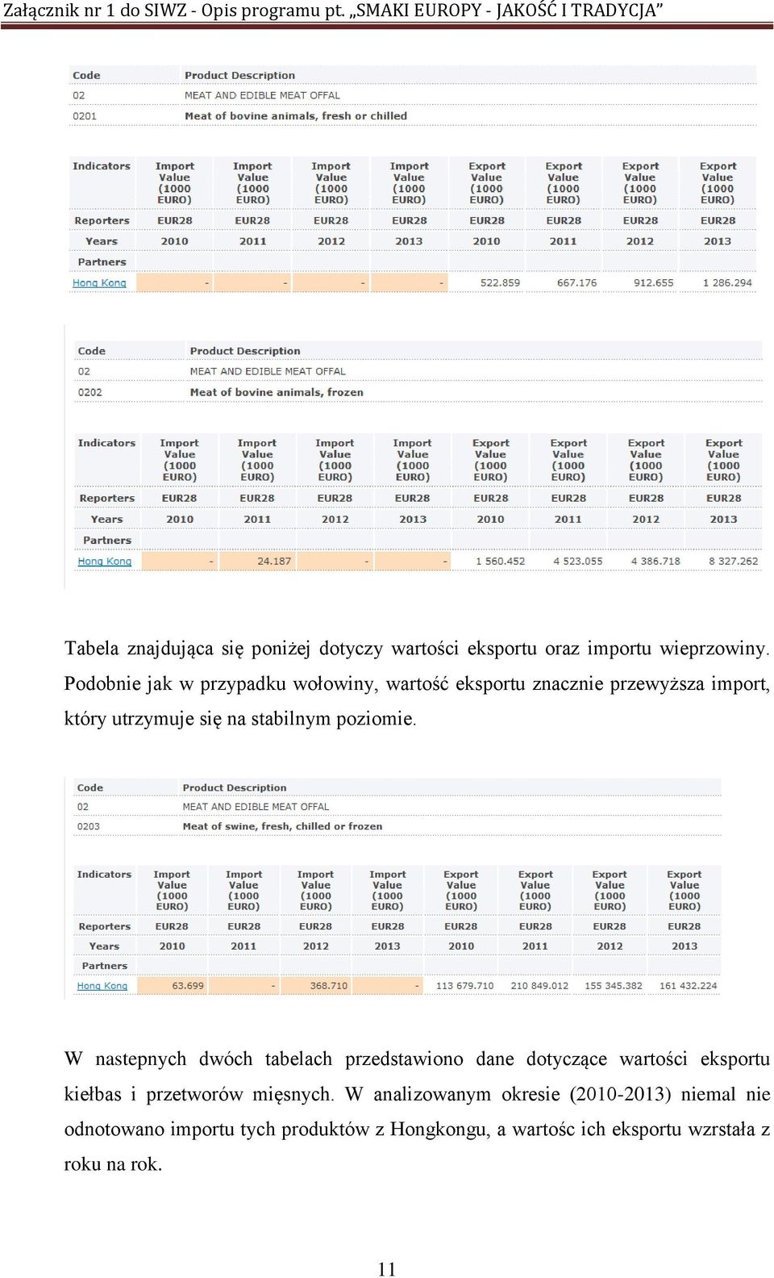Click the paragraph beginning 'Tabela znajdująca się poniżej'
Screen dimensions: 774x1278
coord(417,683)
